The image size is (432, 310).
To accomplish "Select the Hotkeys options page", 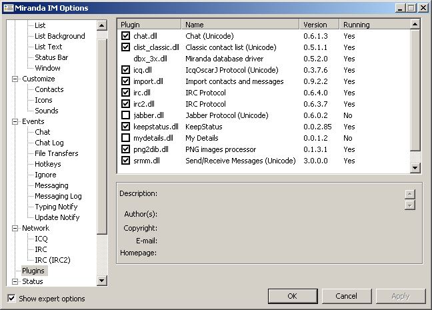I will pos(47,164).
